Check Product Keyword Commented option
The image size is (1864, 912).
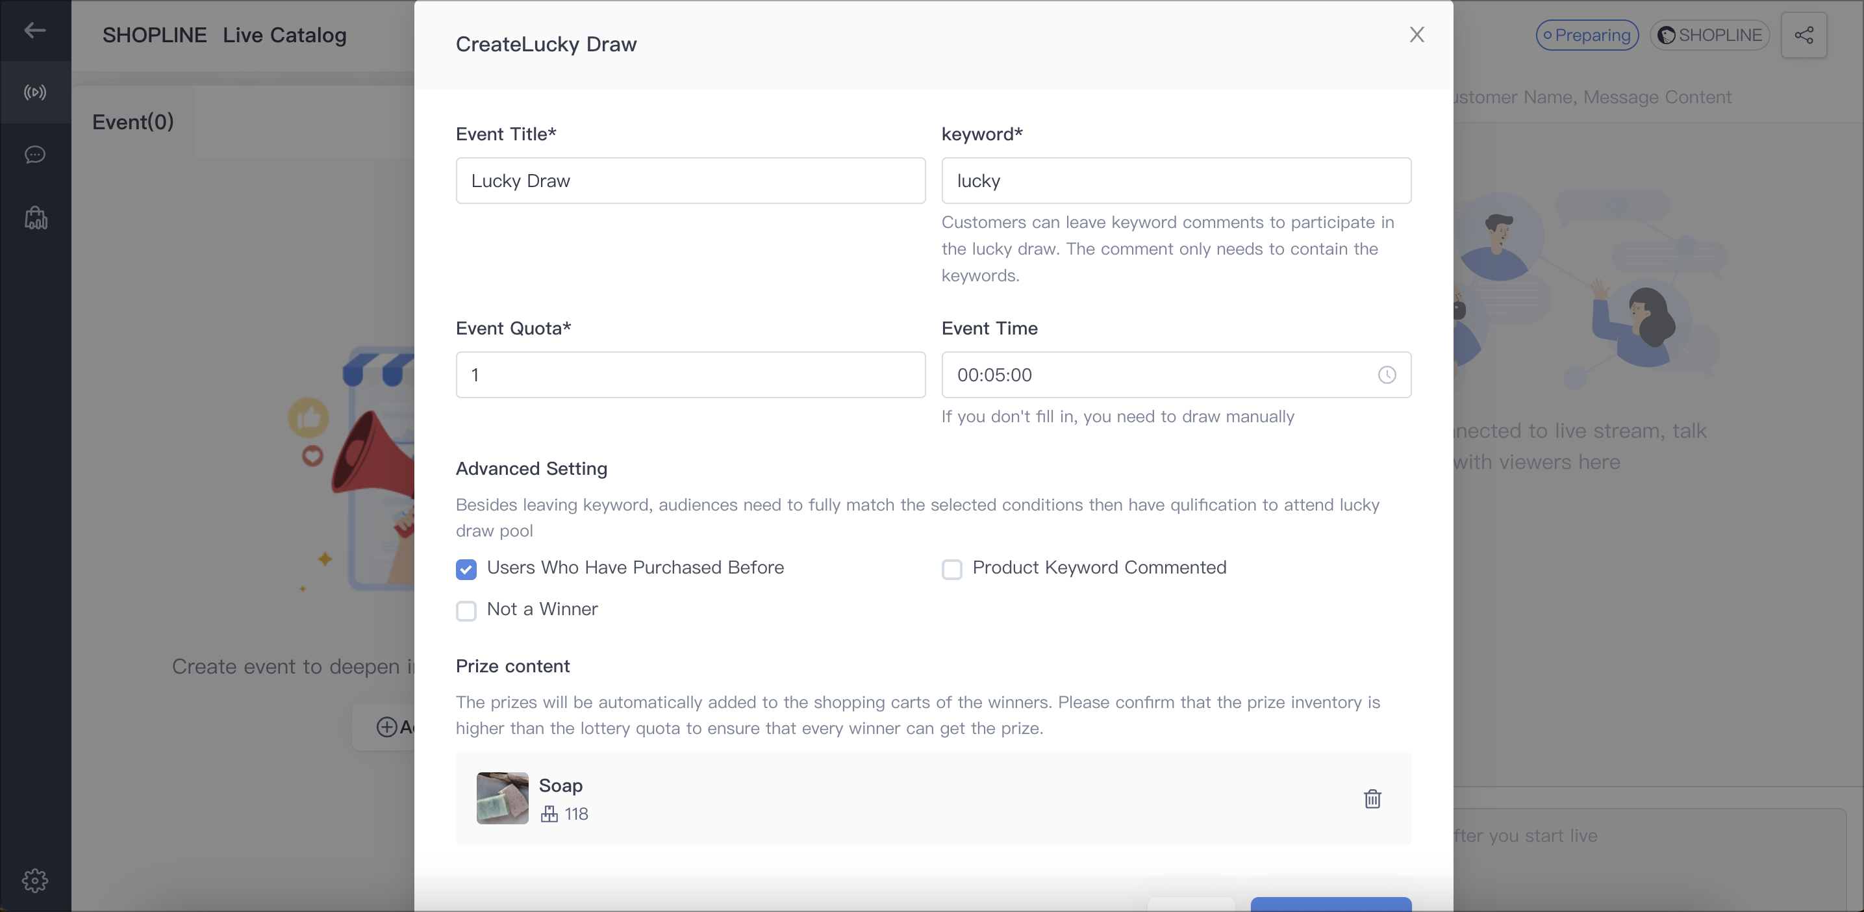pyautogui.click(x=951, y=569)
